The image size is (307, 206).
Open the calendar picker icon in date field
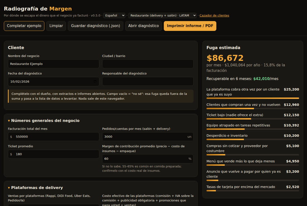click(95, 82)
